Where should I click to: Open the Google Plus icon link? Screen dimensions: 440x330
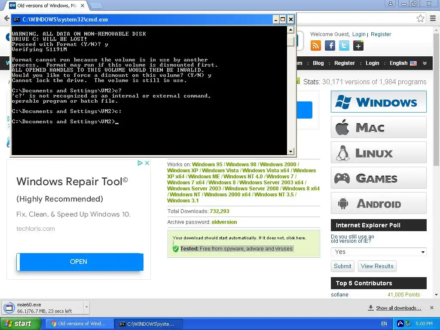[358, 46]
